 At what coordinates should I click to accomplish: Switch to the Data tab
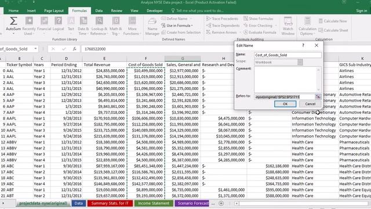coord(99,10)
